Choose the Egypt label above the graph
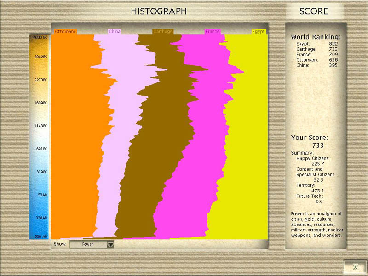Screen dimensions: 368x276 point(259,32)
